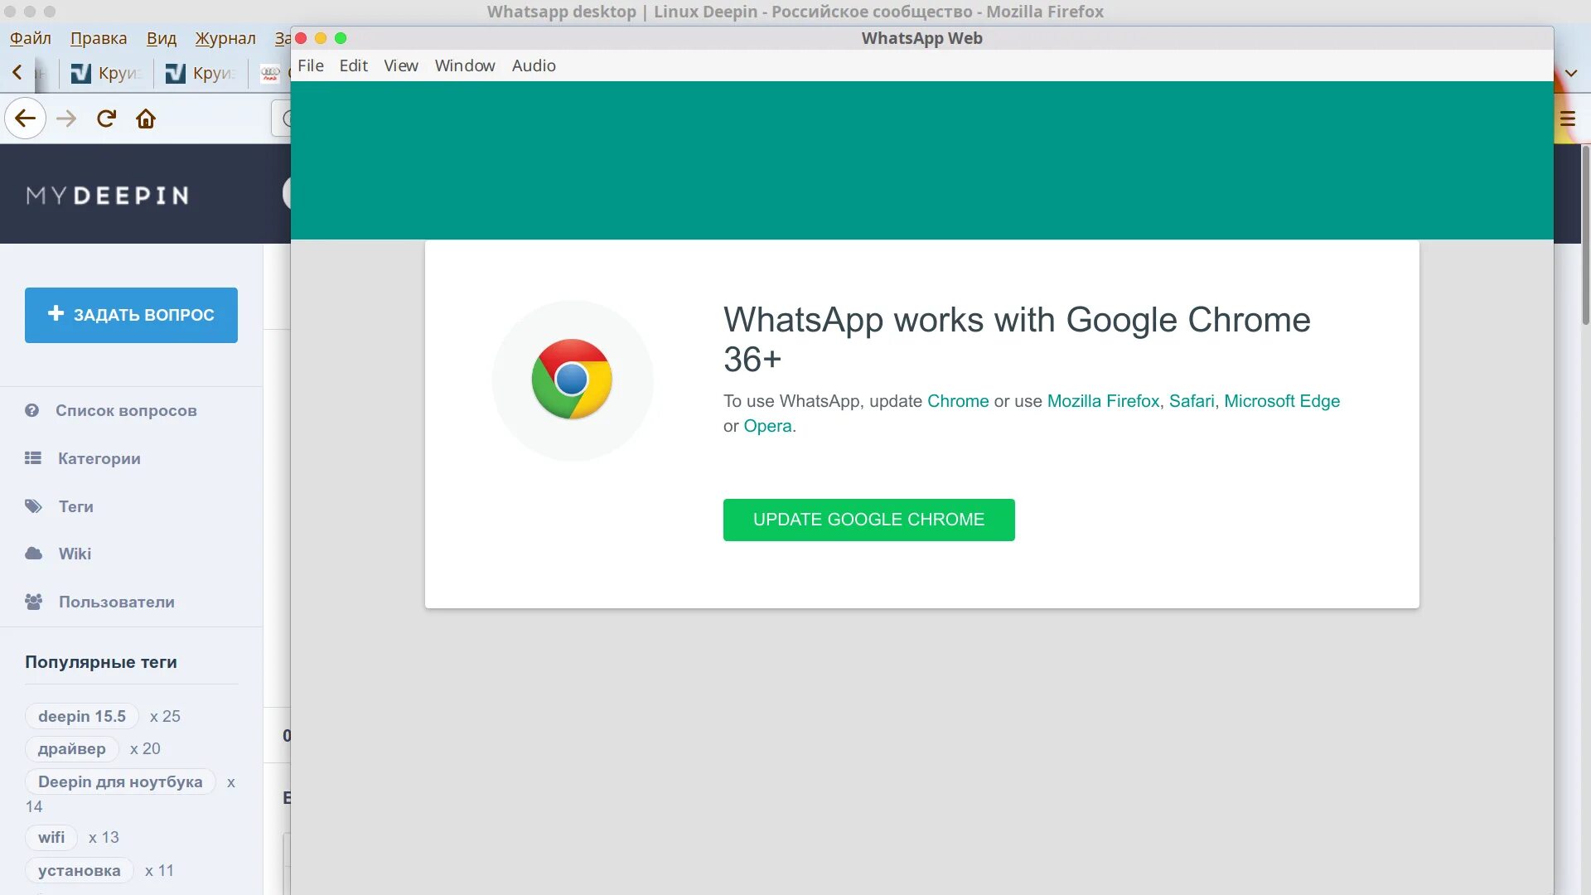Click the list icon beside Категории

click(33, 457)
